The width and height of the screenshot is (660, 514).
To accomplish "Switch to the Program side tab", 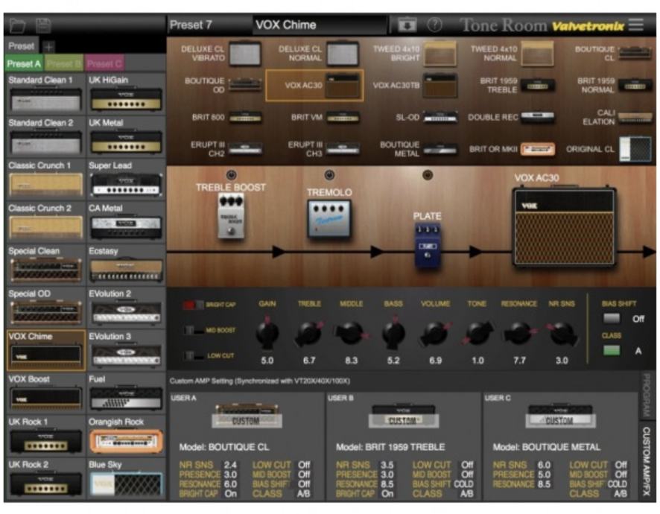I will [647, 393].
